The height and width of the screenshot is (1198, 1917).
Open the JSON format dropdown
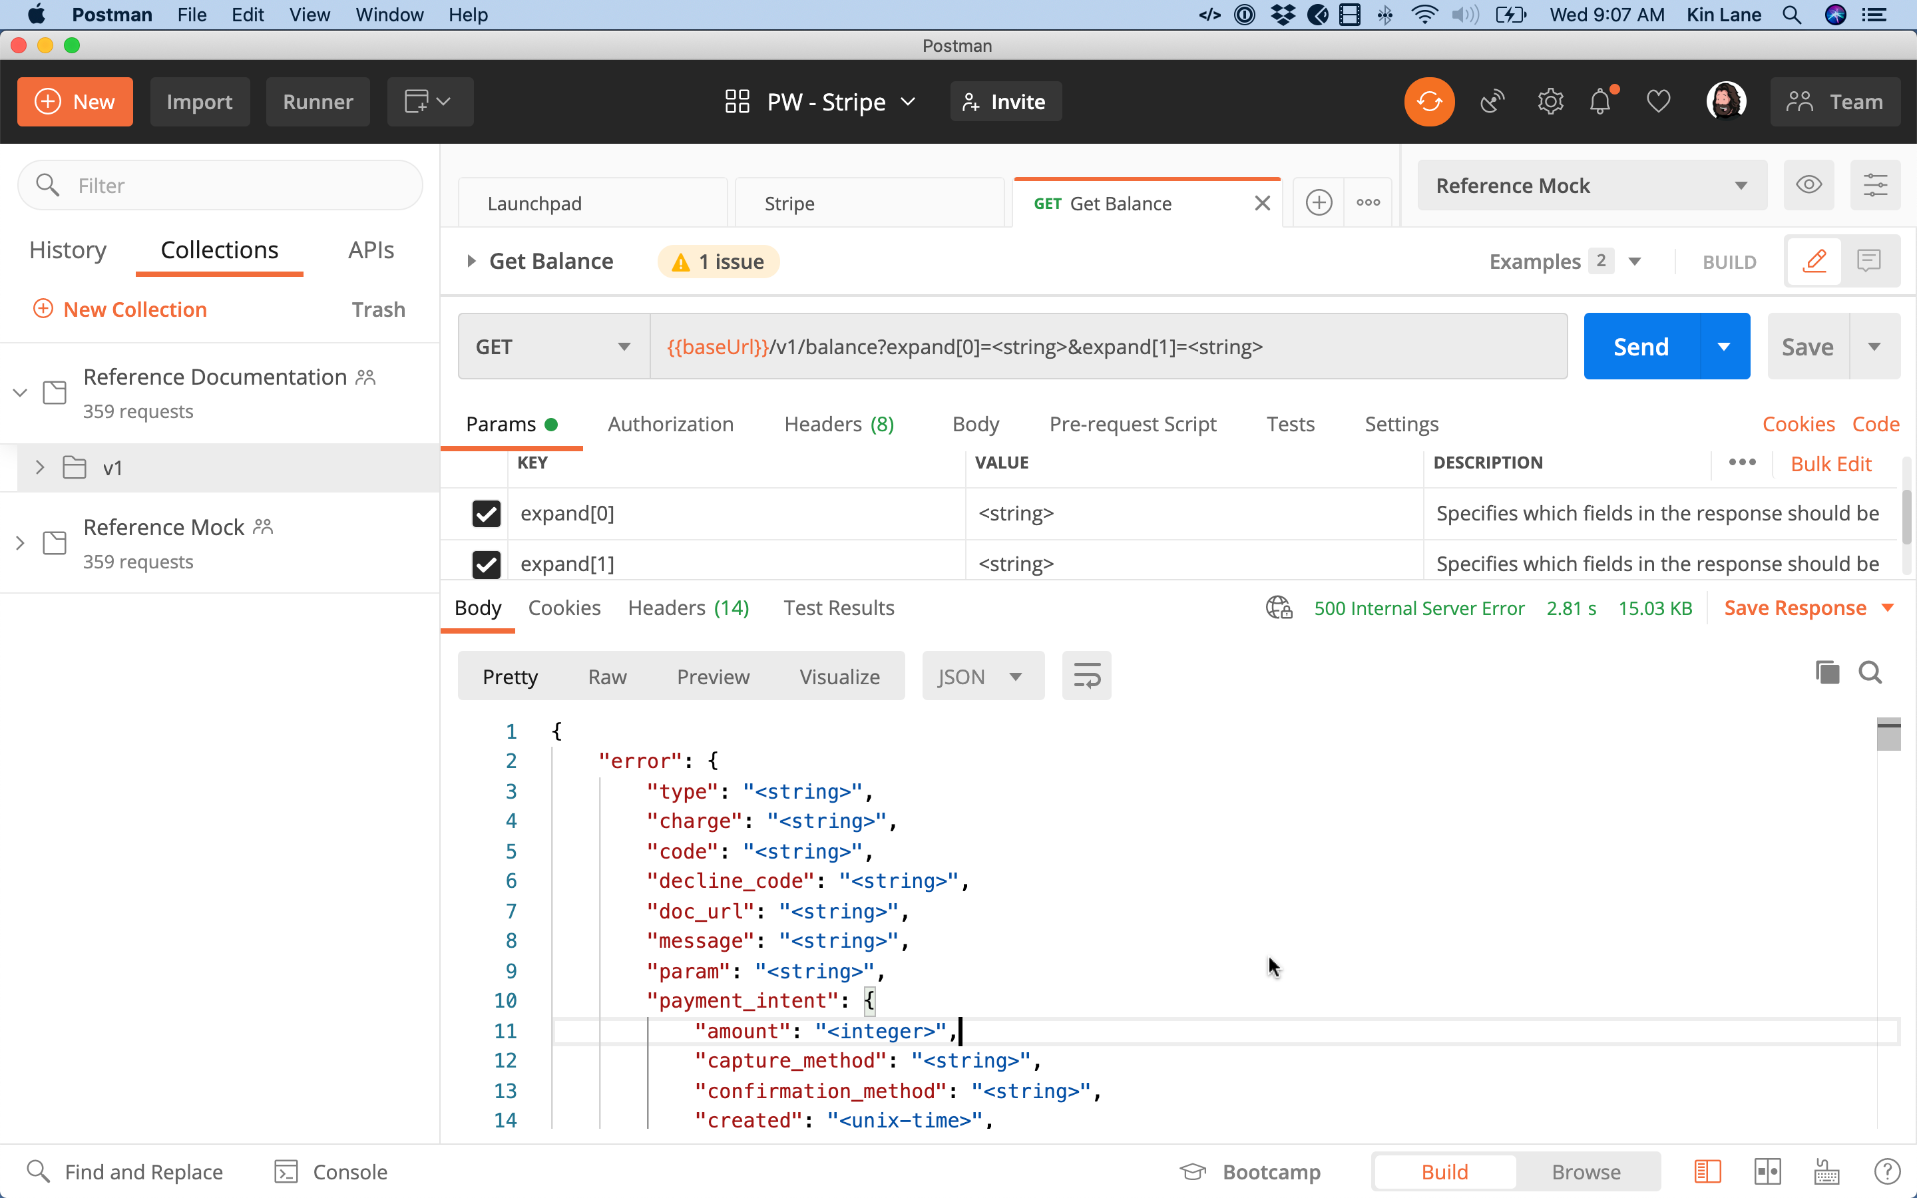click(982, 676)
